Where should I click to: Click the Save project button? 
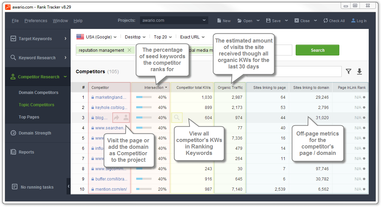273,21
